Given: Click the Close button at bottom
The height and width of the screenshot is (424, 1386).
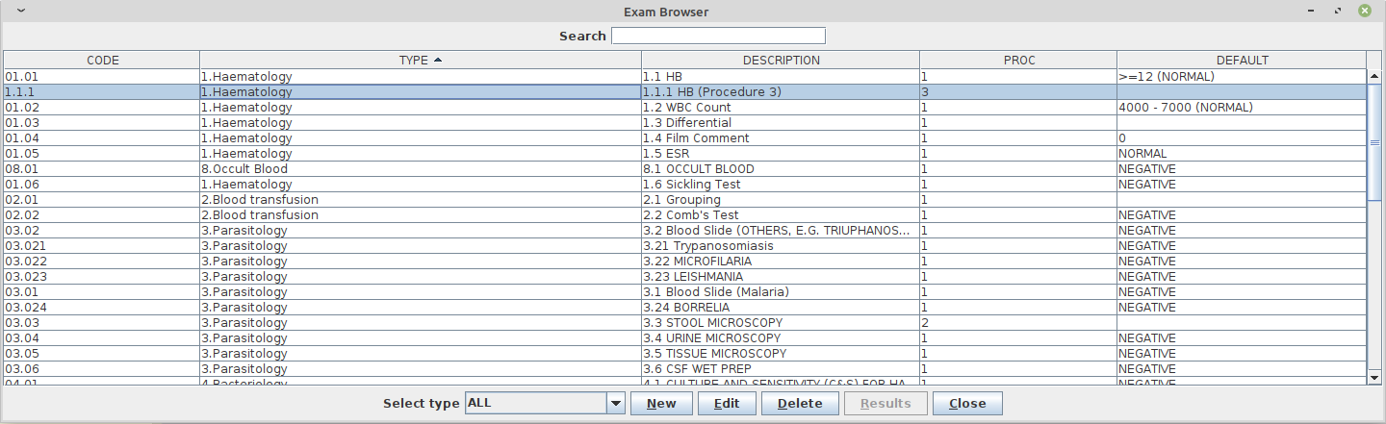Looking at the screenshot, I should (x=967, y=404).
